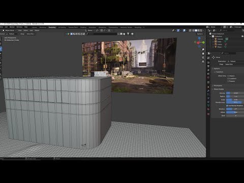Select the Empty object in outliner

click(x=220, y=44)
